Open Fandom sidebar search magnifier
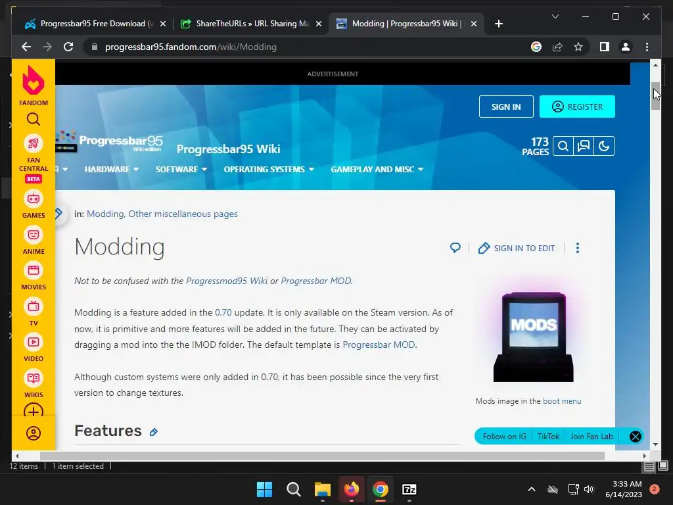 tap(34, 119)
